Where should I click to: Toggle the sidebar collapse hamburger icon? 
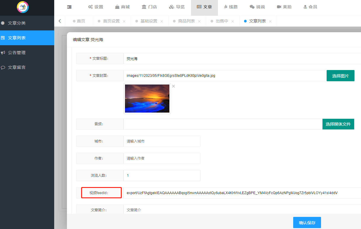pyautogui.click(x=69, y=7)
